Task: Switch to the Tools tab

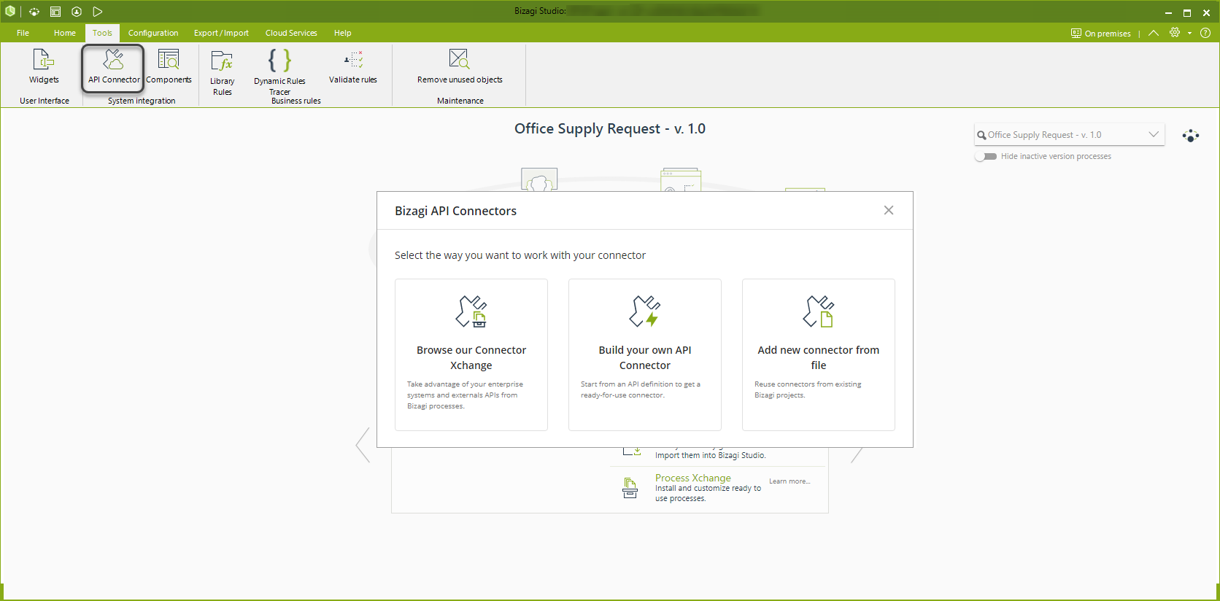Action: (x=102, y=33)
